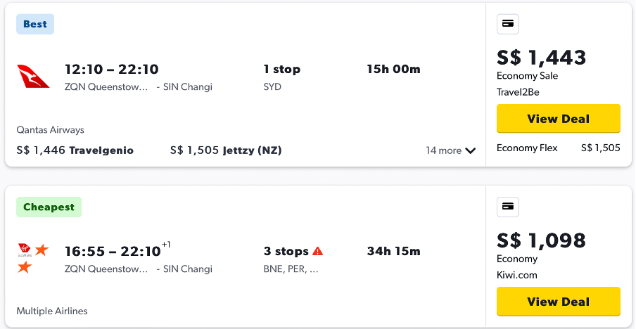This screenshot has width=636, height=329.
Task: Click the orange Jetstar star logo on top
Action: [x=42, y=250]
